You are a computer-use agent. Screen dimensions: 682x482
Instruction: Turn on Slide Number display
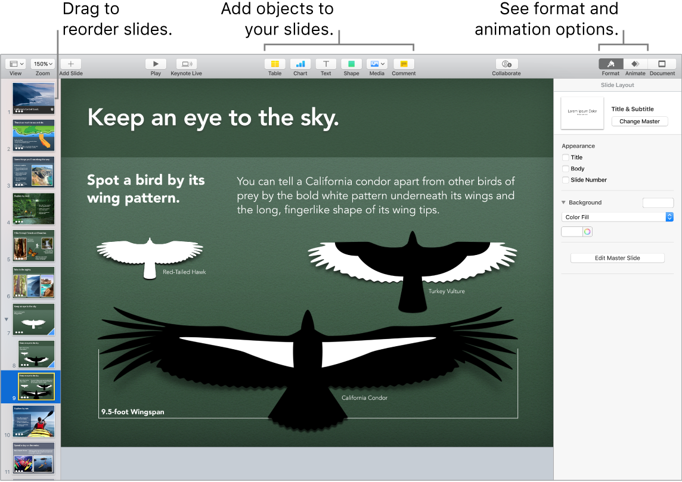pos(565,180)
